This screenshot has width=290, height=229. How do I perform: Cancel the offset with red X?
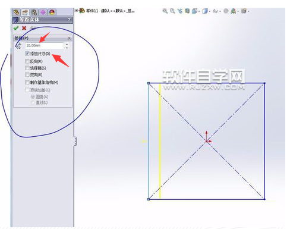(x=24, y=28)
